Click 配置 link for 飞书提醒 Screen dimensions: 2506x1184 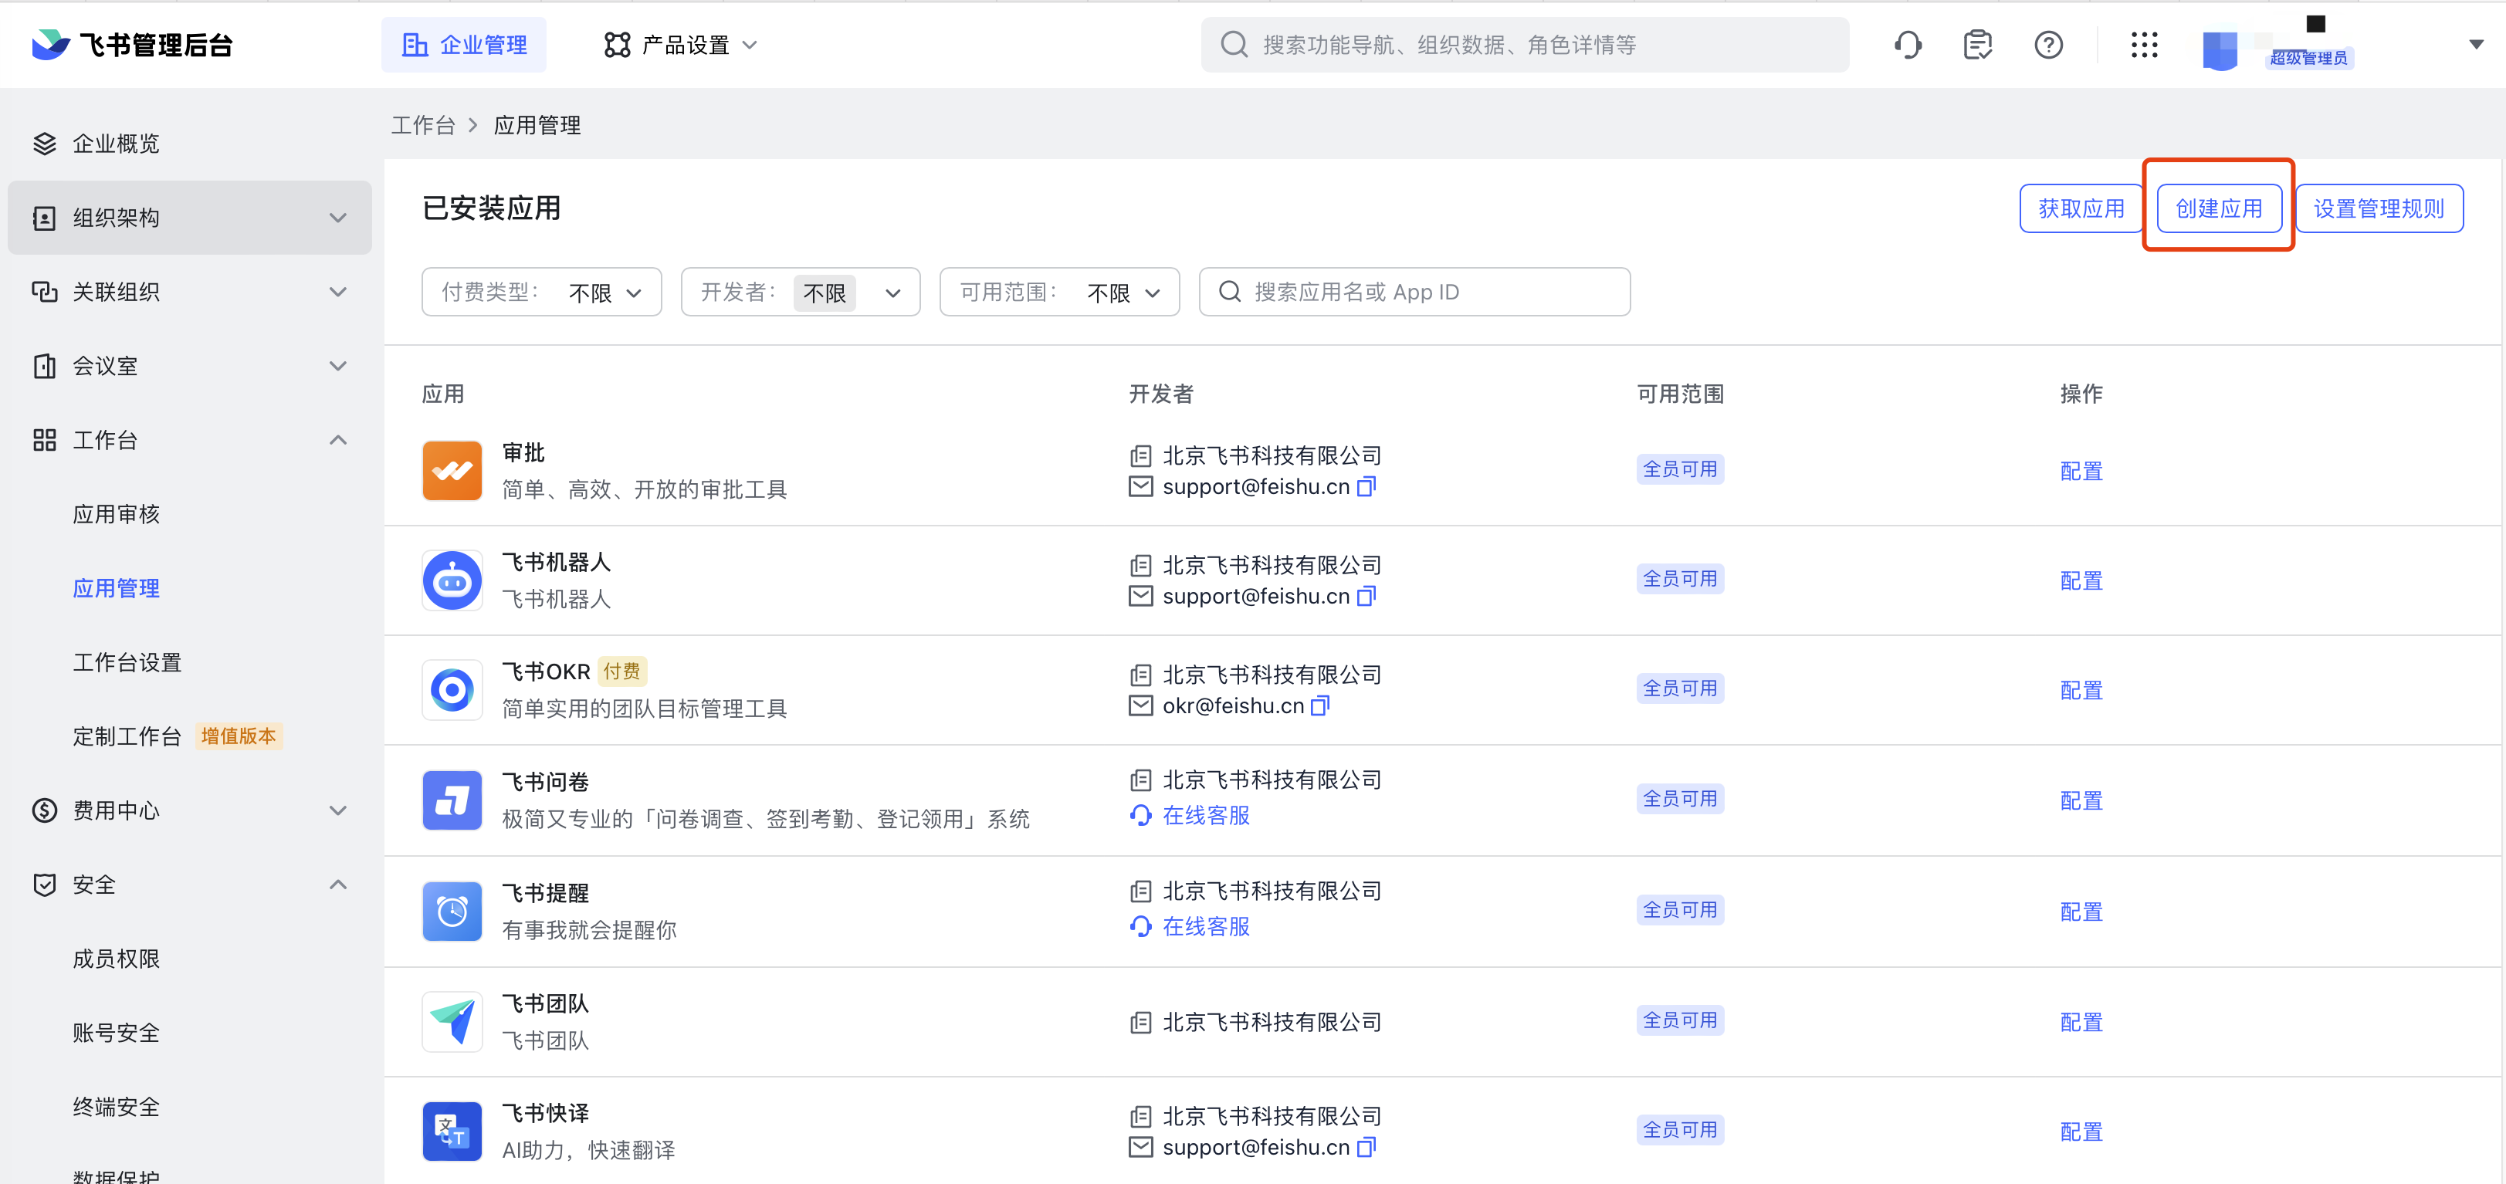[x=2081, y=912]
